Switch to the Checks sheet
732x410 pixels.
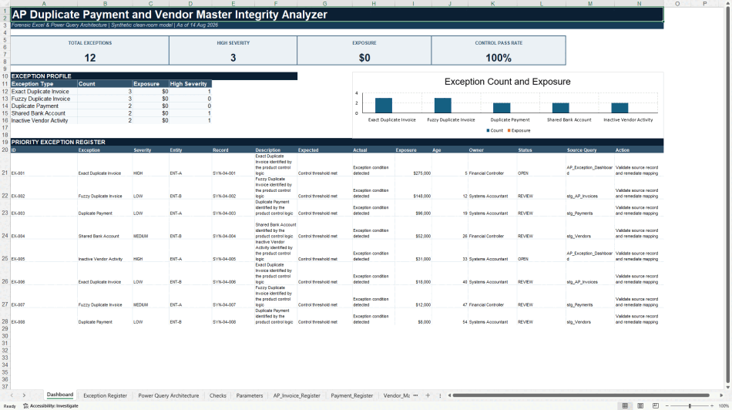point(217,395)
